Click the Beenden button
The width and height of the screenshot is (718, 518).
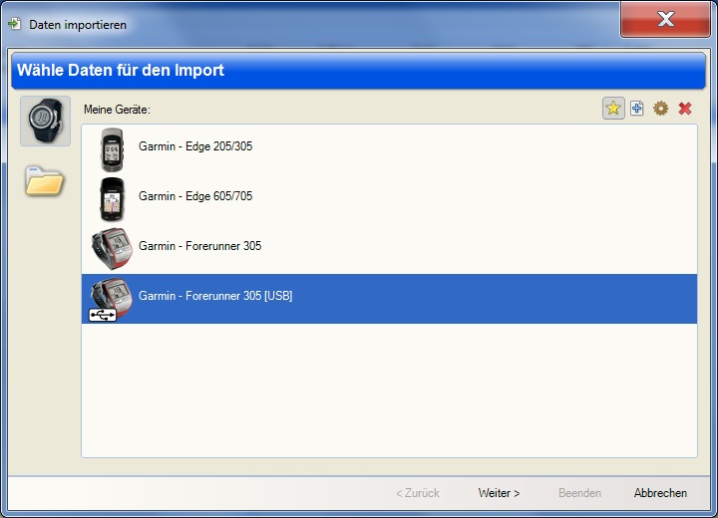[579, 493]
